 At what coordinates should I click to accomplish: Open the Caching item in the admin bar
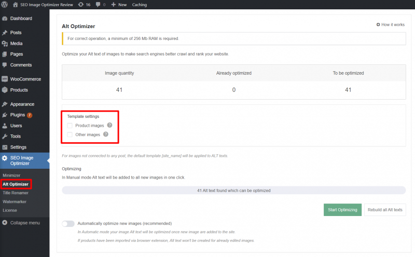(140, 5)
